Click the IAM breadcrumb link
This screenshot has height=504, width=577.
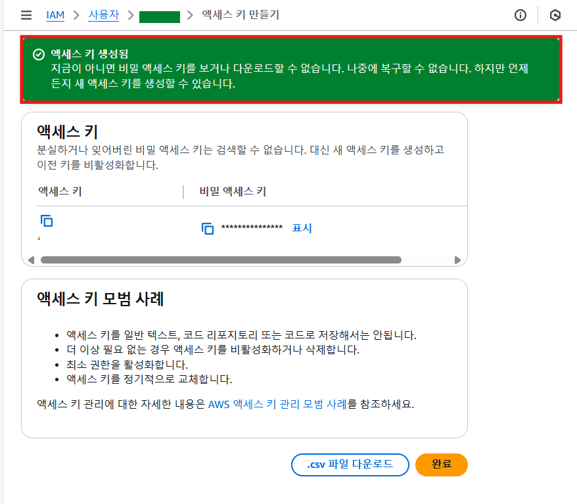pos(55,15)
